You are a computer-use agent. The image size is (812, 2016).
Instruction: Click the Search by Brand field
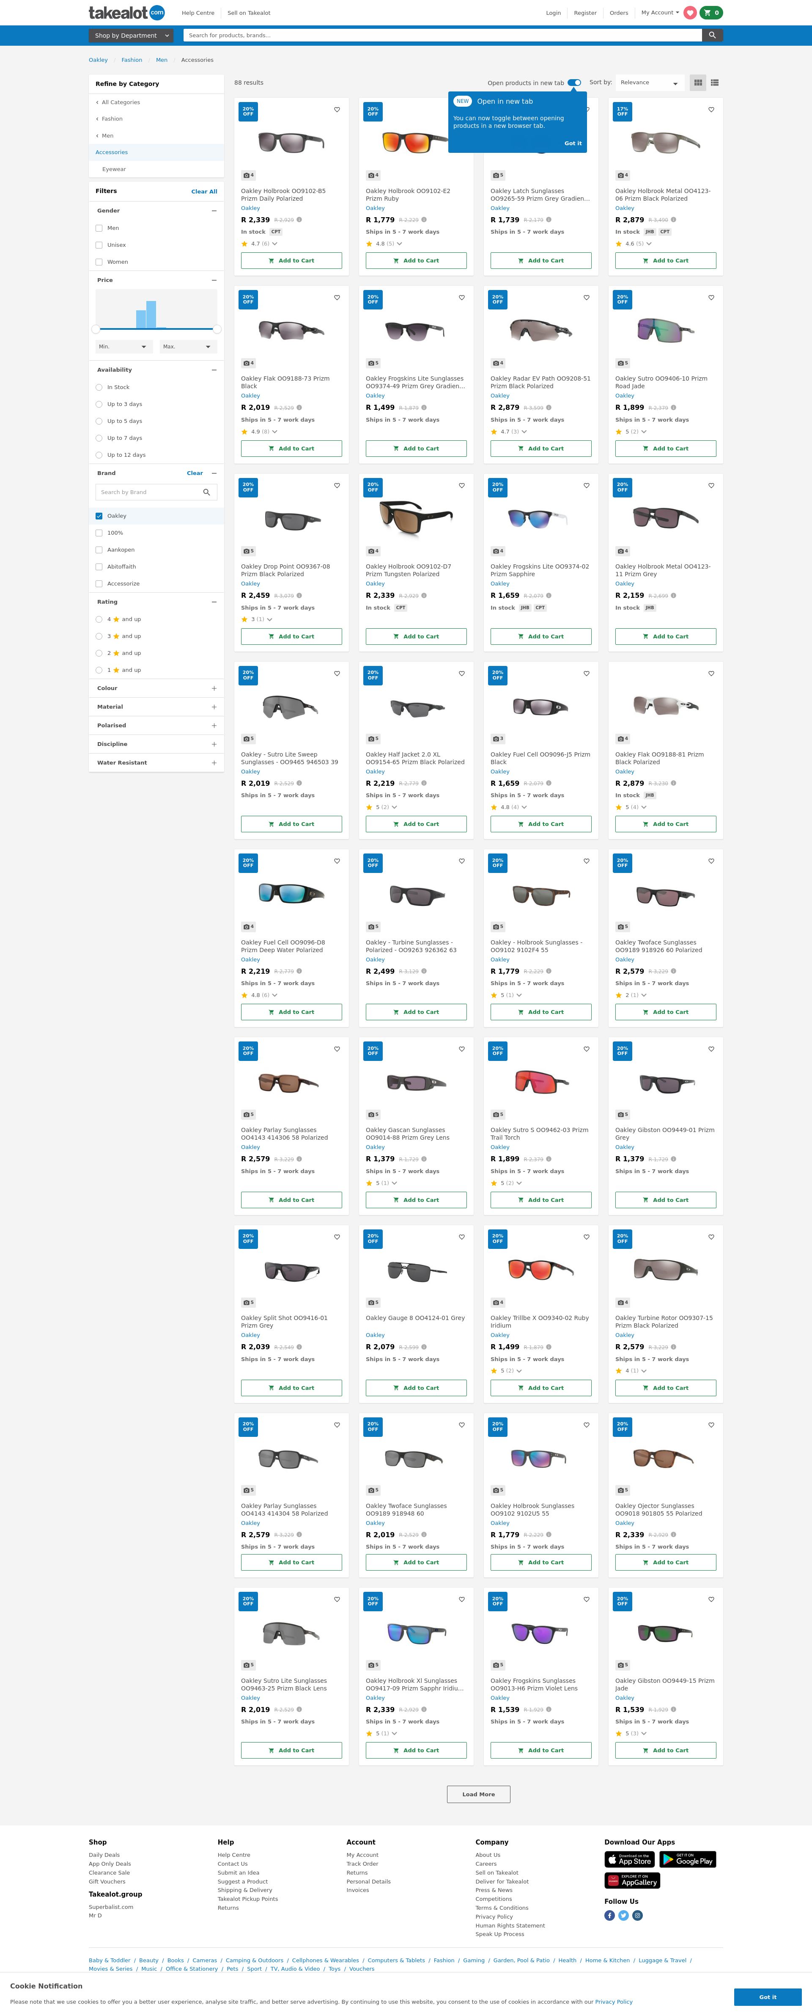pyautogui.click(x=156, y=492)
